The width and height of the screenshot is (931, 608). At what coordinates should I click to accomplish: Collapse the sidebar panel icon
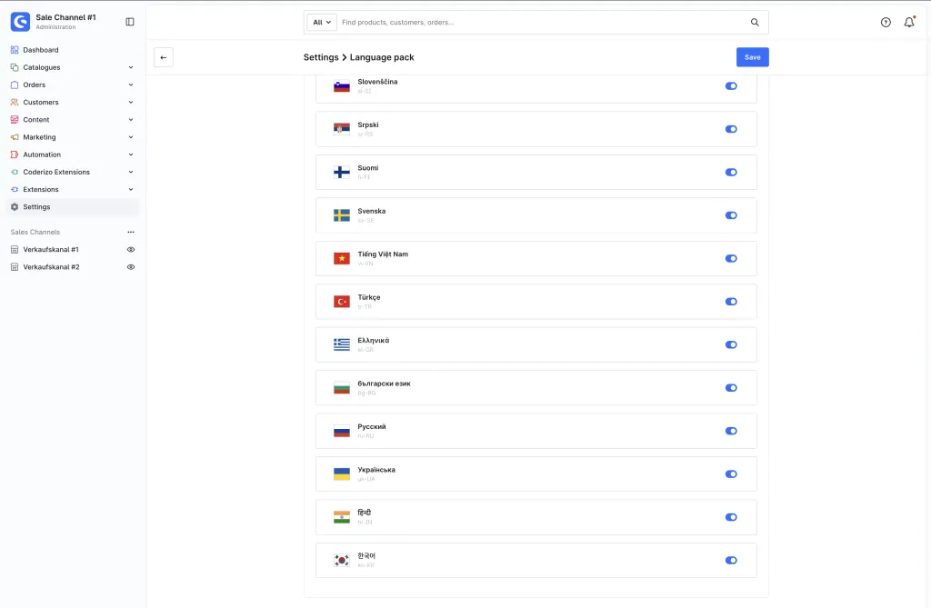click(x=130, y=22)
